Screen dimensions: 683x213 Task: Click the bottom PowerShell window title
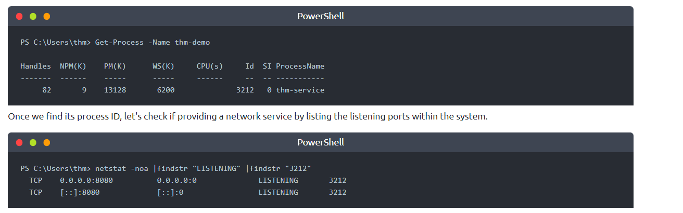tap(320, 142)
